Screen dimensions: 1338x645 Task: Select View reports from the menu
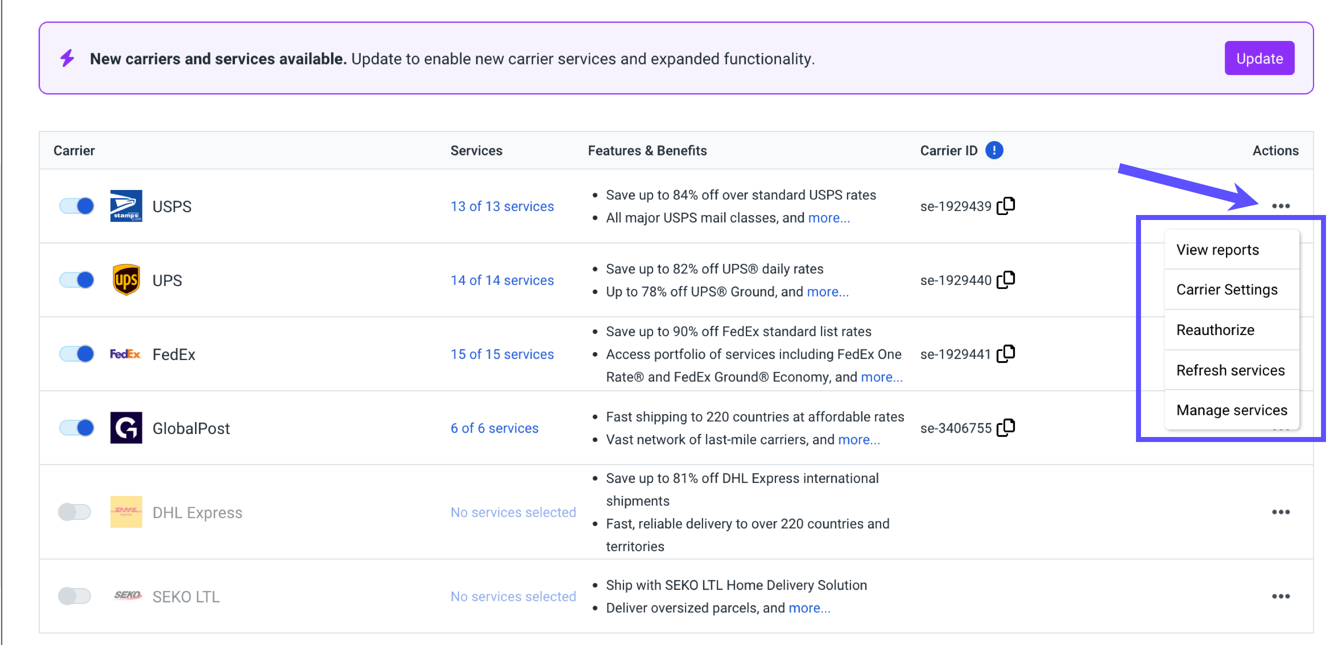coord(1217,249)
